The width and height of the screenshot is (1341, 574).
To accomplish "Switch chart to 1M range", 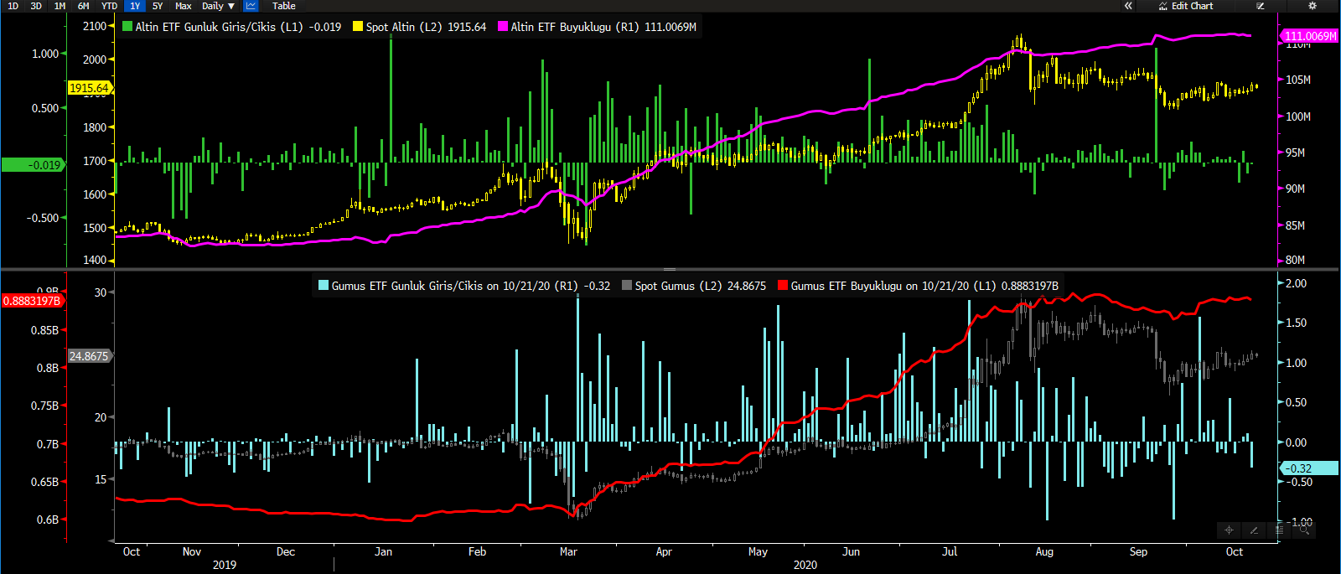I will point(60,6).
